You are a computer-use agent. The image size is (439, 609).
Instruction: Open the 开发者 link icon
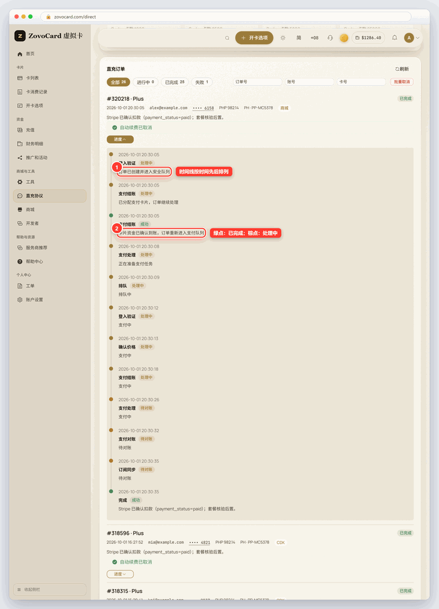click(20, 223)
